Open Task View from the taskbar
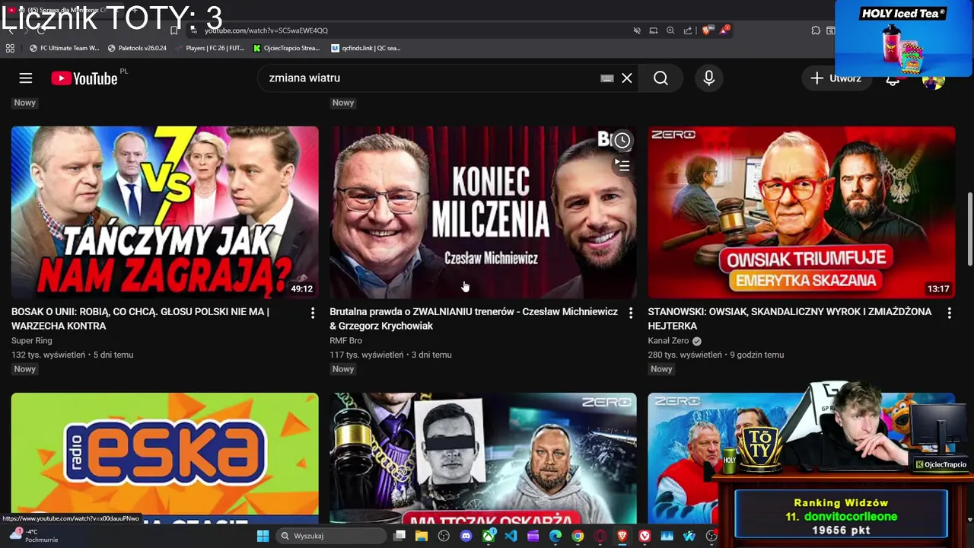 click(x=399, y=536)
